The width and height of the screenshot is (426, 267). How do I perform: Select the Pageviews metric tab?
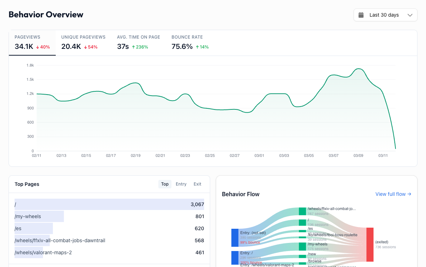pyautogui.click(x=32, y=42)
